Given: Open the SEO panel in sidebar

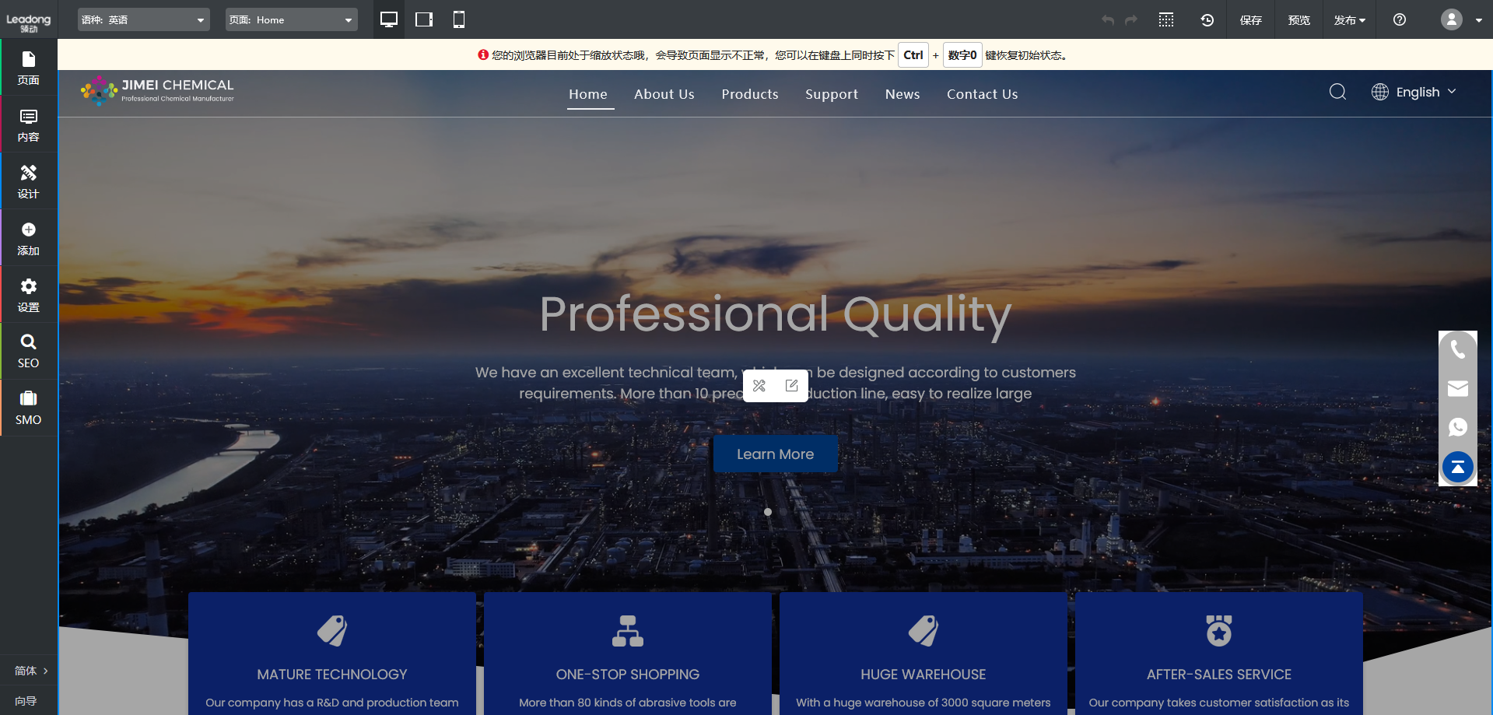Looking at the screenshot, I should click(x=28, y=351).
